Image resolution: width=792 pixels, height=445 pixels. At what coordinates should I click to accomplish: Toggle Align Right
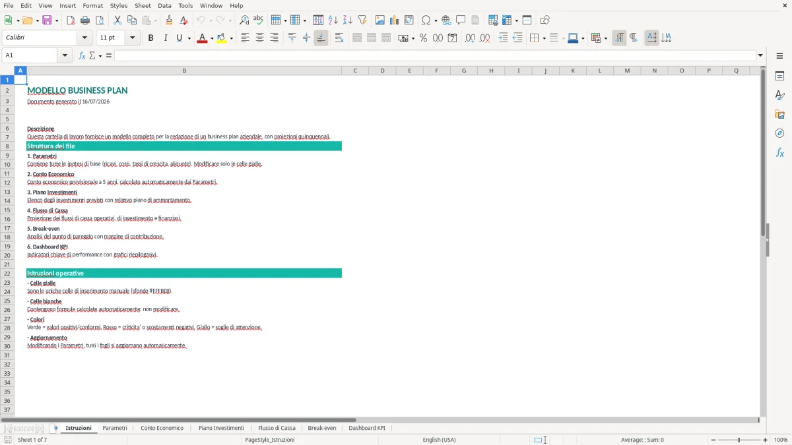click(274, 38)
